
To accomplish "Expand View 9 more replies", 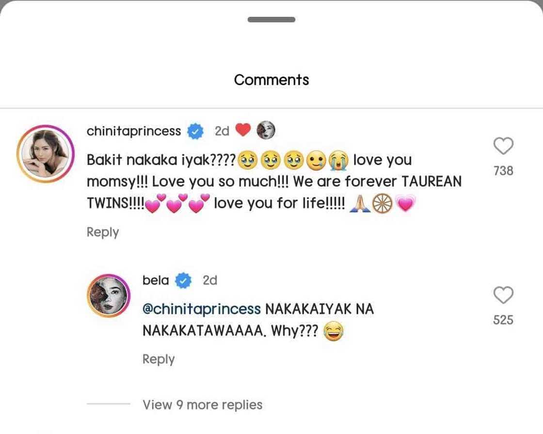I will tap(202, 404).
